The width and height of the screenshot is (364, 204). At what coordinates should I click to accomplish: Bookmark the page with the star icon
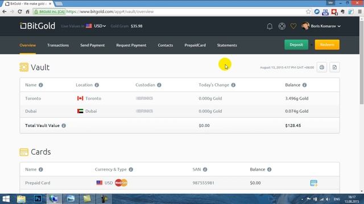pyautogui.click(x=308, y=11)
